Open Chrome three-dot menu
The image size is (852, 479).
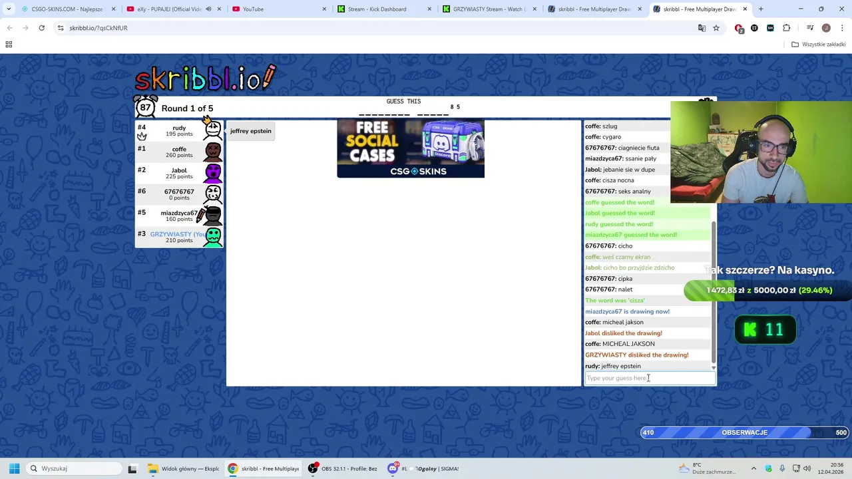click(x=841, y=28)
